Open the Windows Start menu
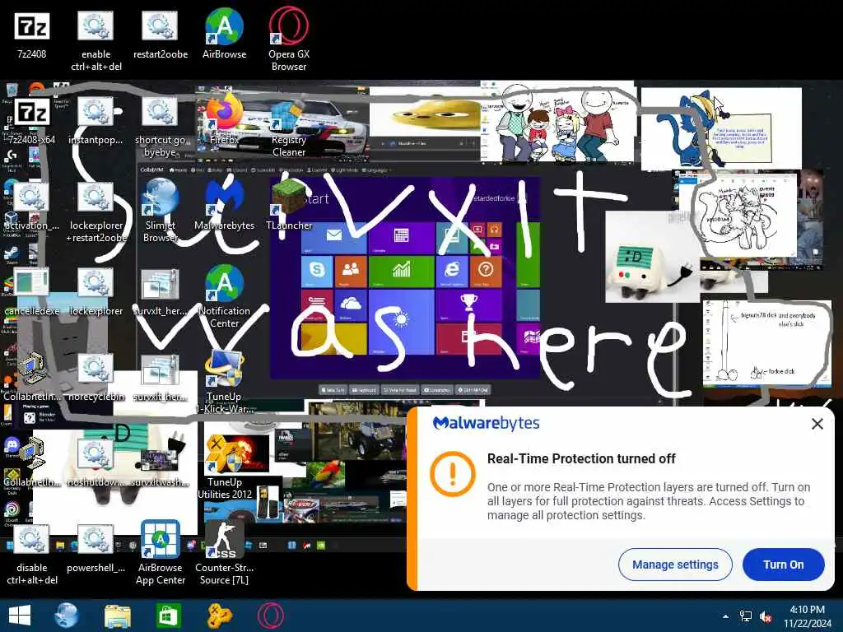843x632 pixels. (x=20, y=616)
